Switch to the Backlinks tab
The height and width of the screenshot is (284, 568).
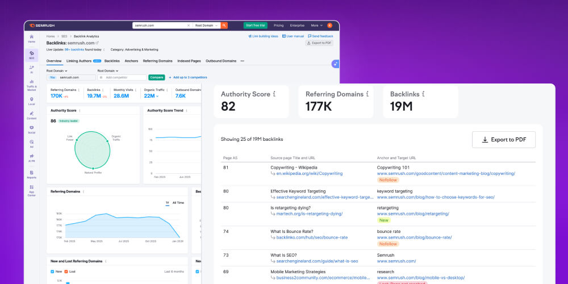(x=112, y=61)
